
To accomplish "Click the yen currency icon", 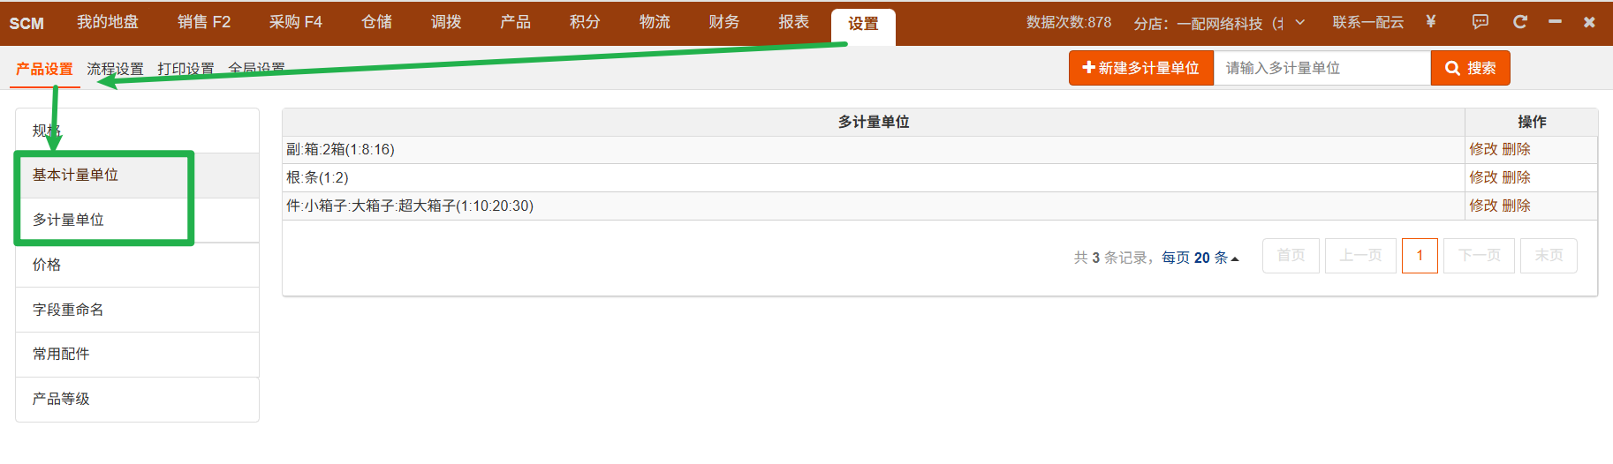I will point(1430,22).
